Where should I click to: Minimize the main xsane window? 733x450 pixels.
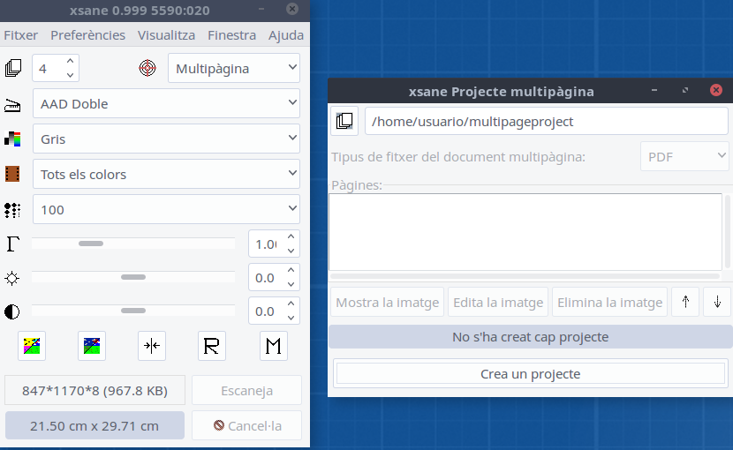tap(261, 9)
